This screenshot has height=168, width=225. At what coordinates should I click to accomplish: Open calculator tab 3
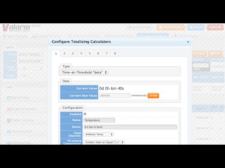73,53
